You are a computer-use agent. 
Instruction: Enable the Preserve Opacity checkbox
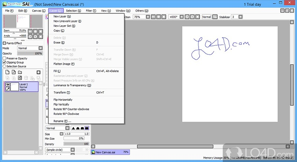pyautogui.click(x=4, y=58)
